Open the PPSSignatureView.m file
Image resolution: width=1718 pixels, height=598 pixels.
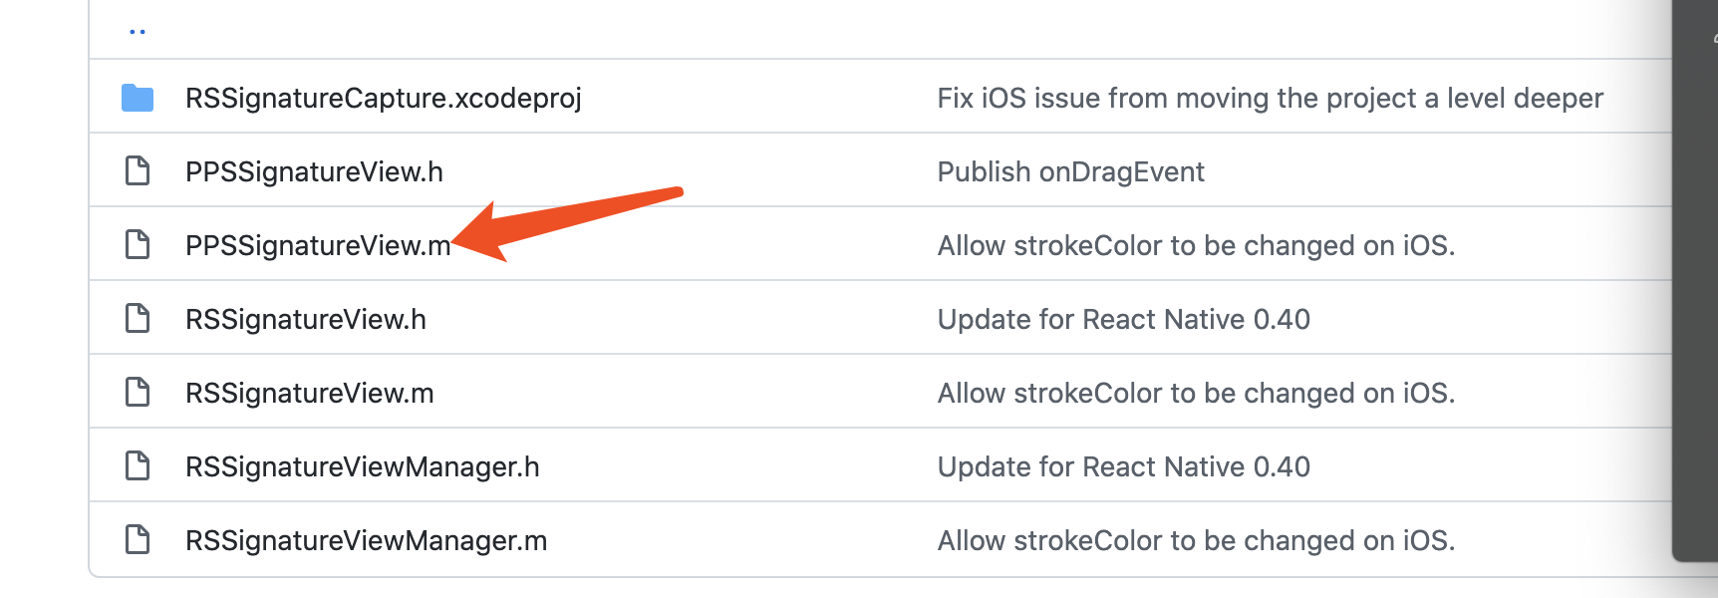point(319,244)
